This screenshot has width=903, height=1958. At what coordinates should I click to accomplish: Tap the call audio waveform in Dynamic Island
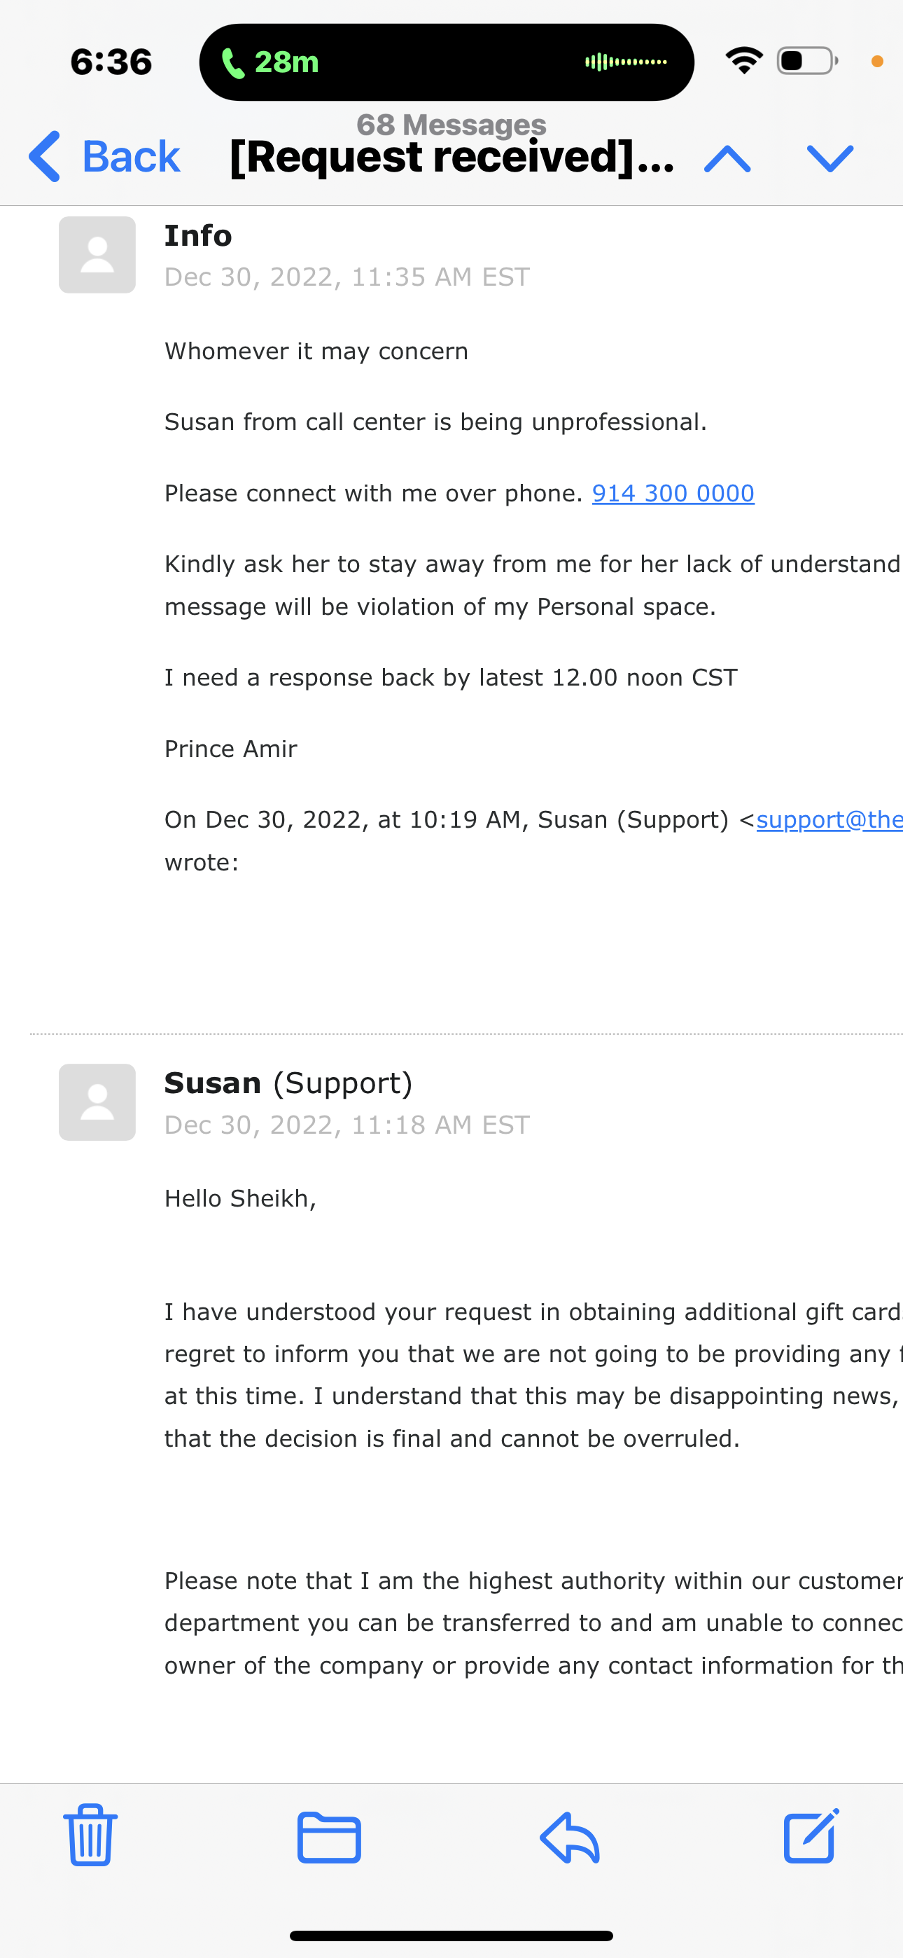[x=626, y=62]
